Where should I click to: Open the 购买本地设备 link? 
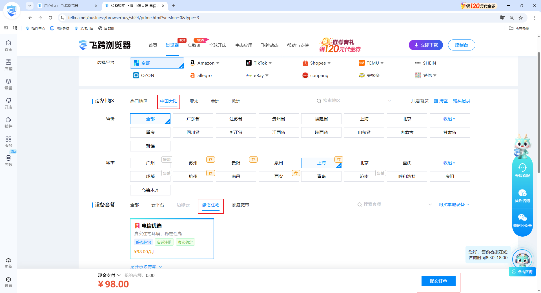point(454,205)
